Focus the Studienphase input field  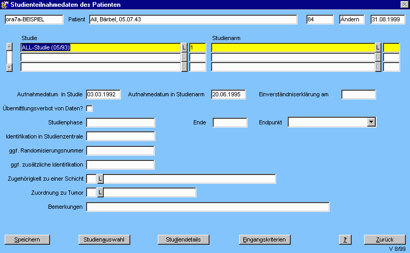(x=120, y=123)
